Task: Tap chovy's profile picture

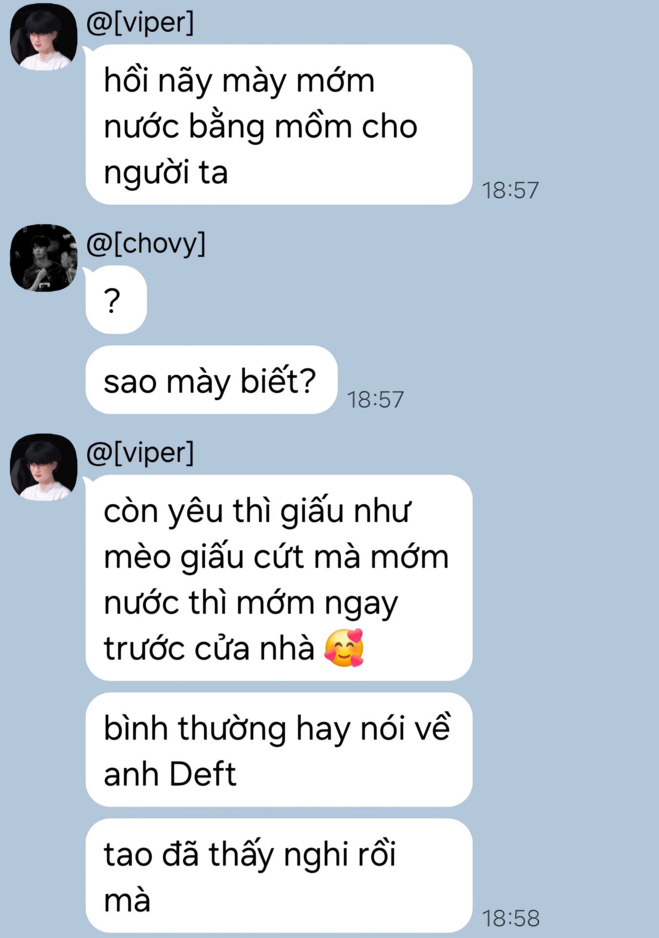Action: pos(43,258)
